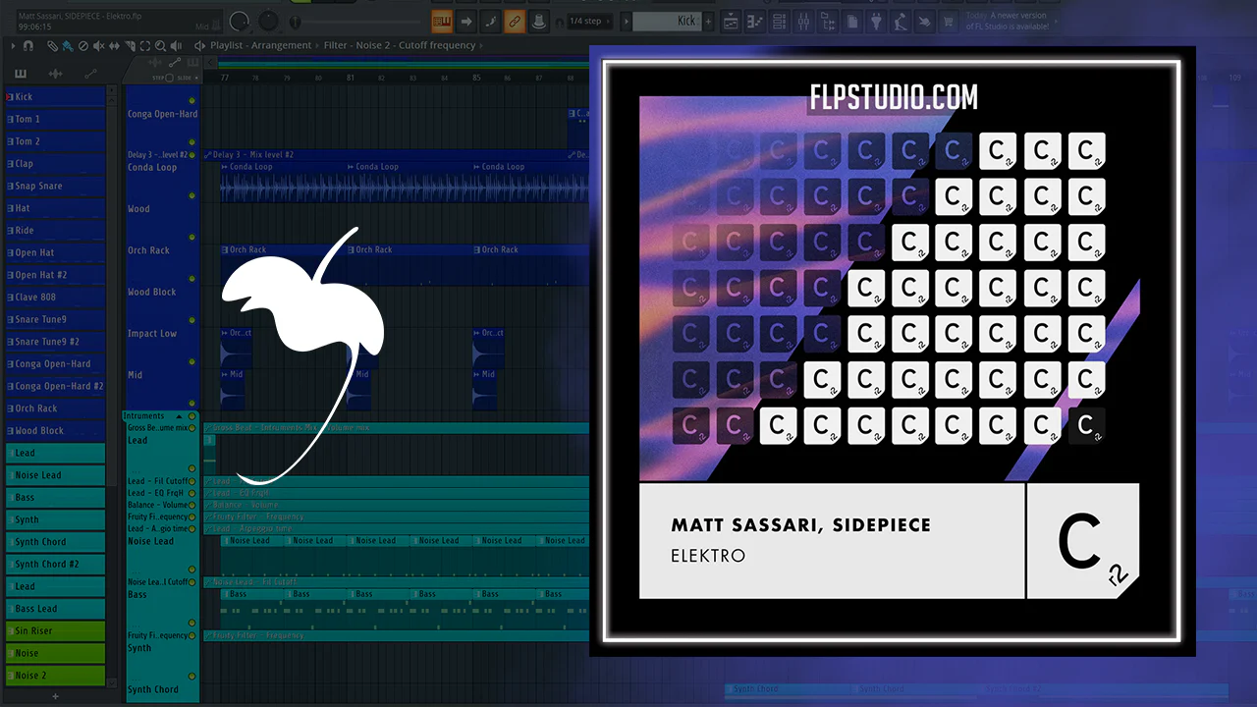This screenshot has height=707, width=1257.
Task: Click the multilink to controllers knob icon
Action: point(537,21)
